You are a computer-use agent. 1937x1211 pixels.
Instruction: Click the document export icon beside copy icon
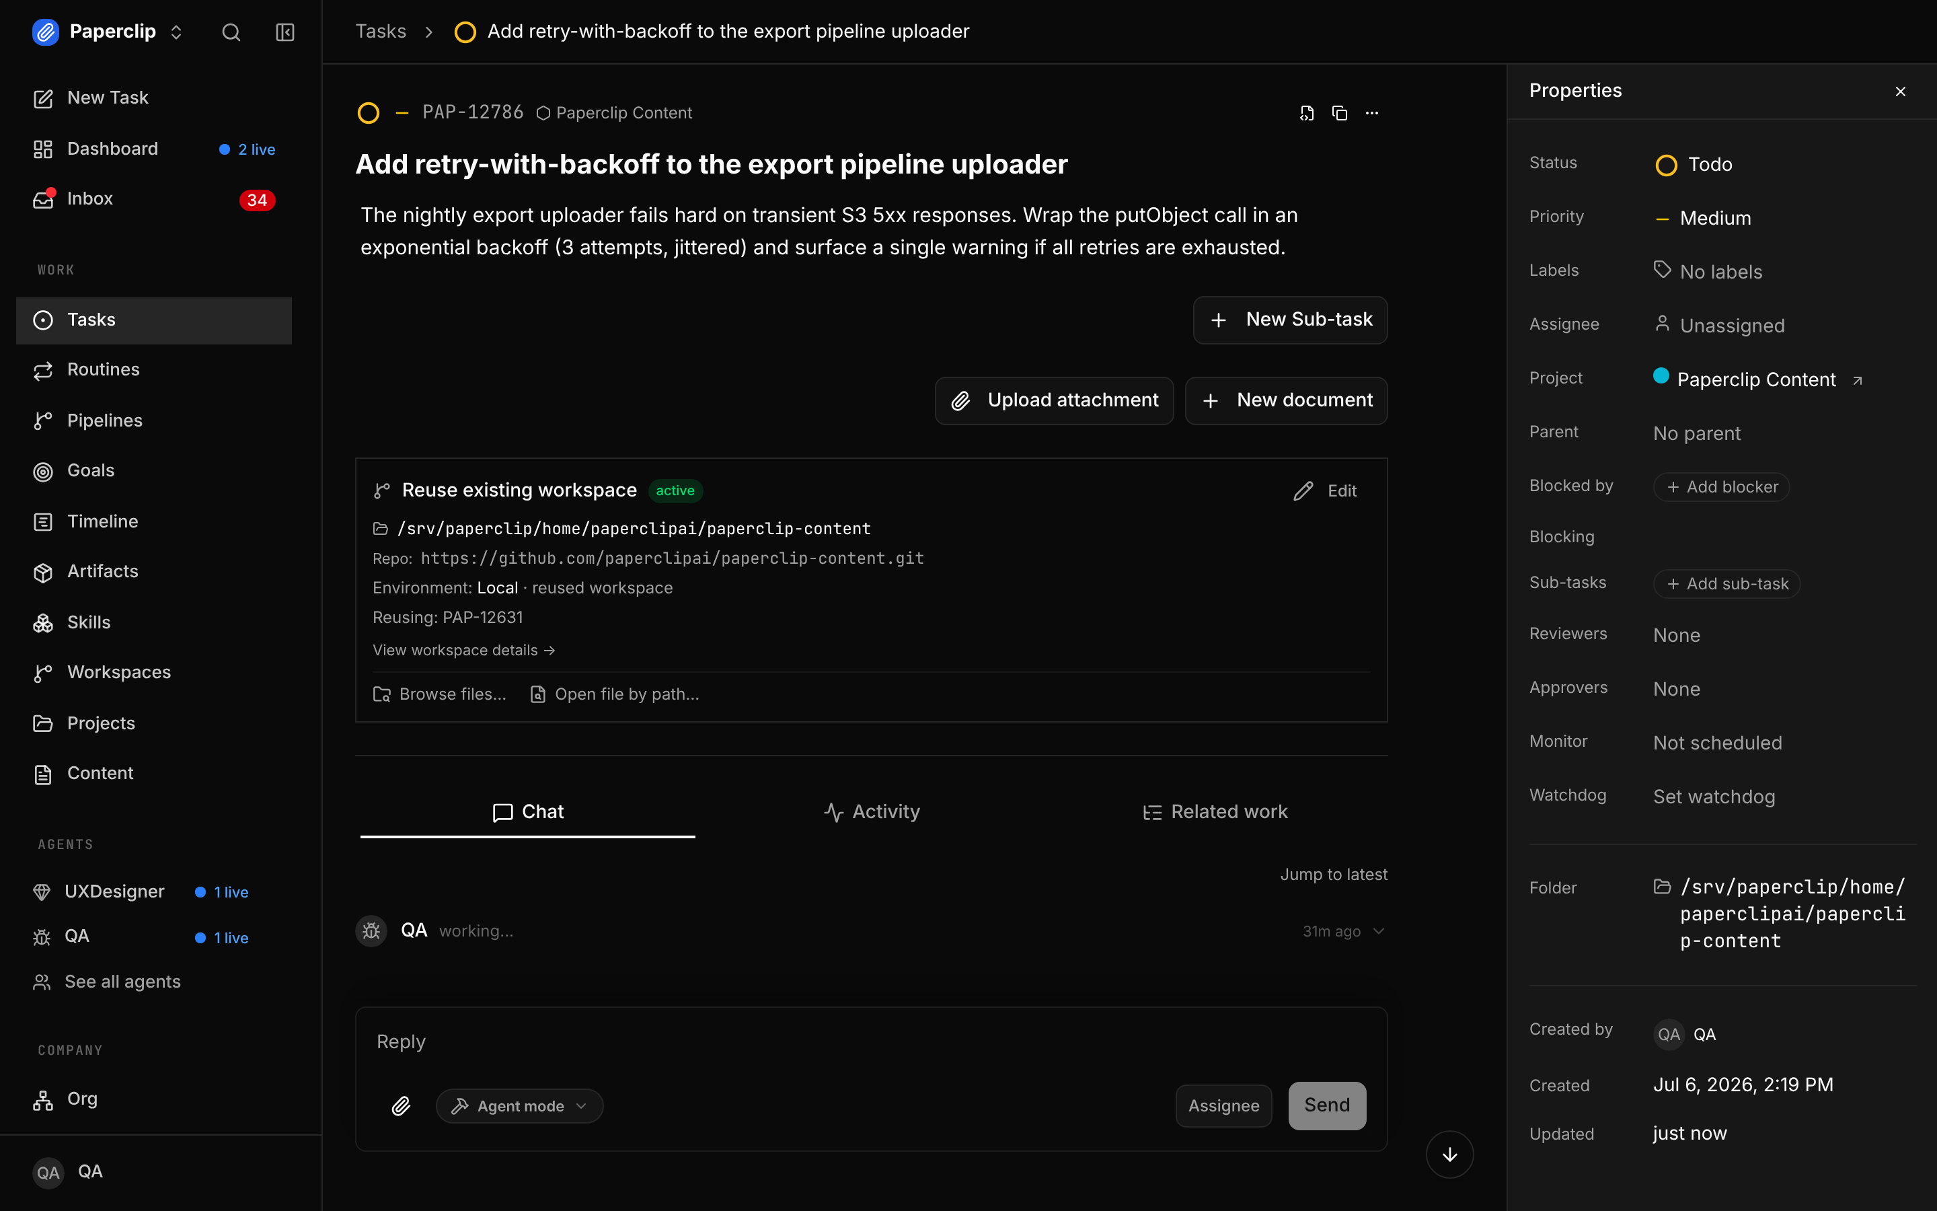click(x=1306, y=113)
